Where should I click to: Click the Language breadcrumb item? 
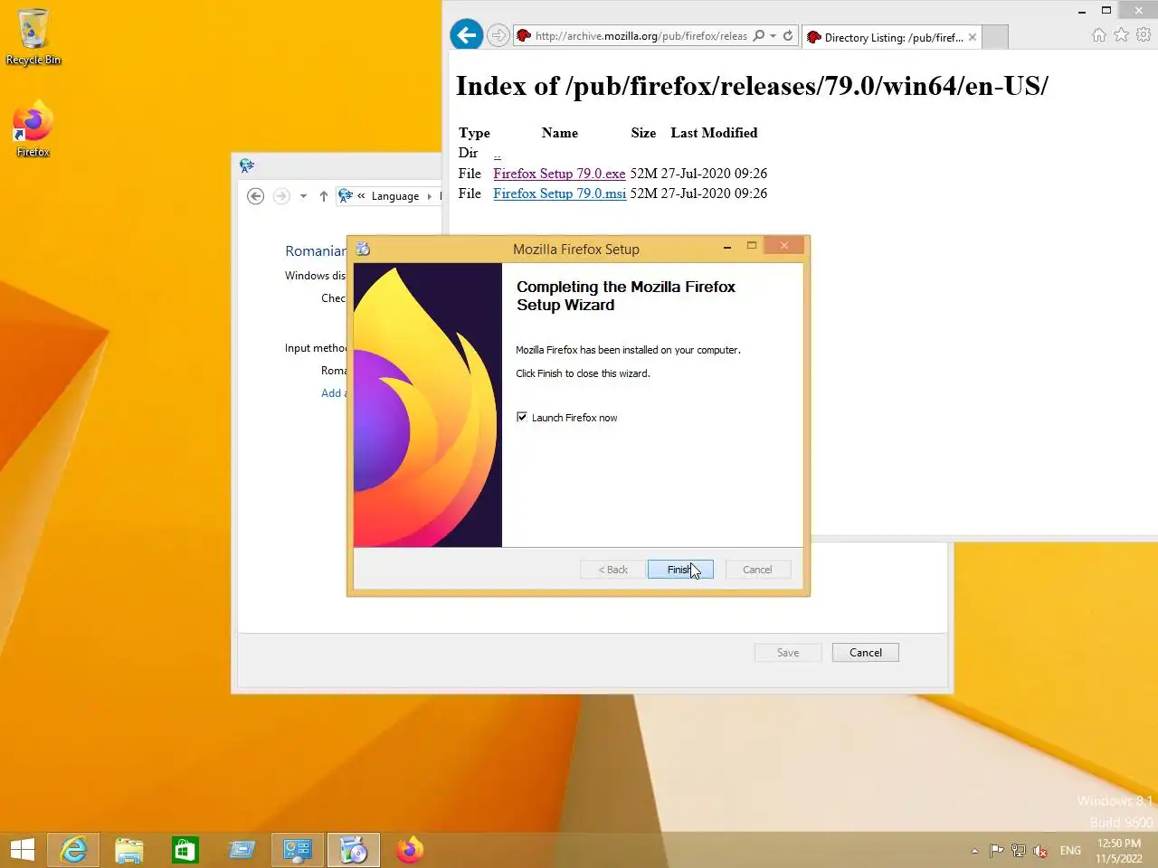coord(395,196)
